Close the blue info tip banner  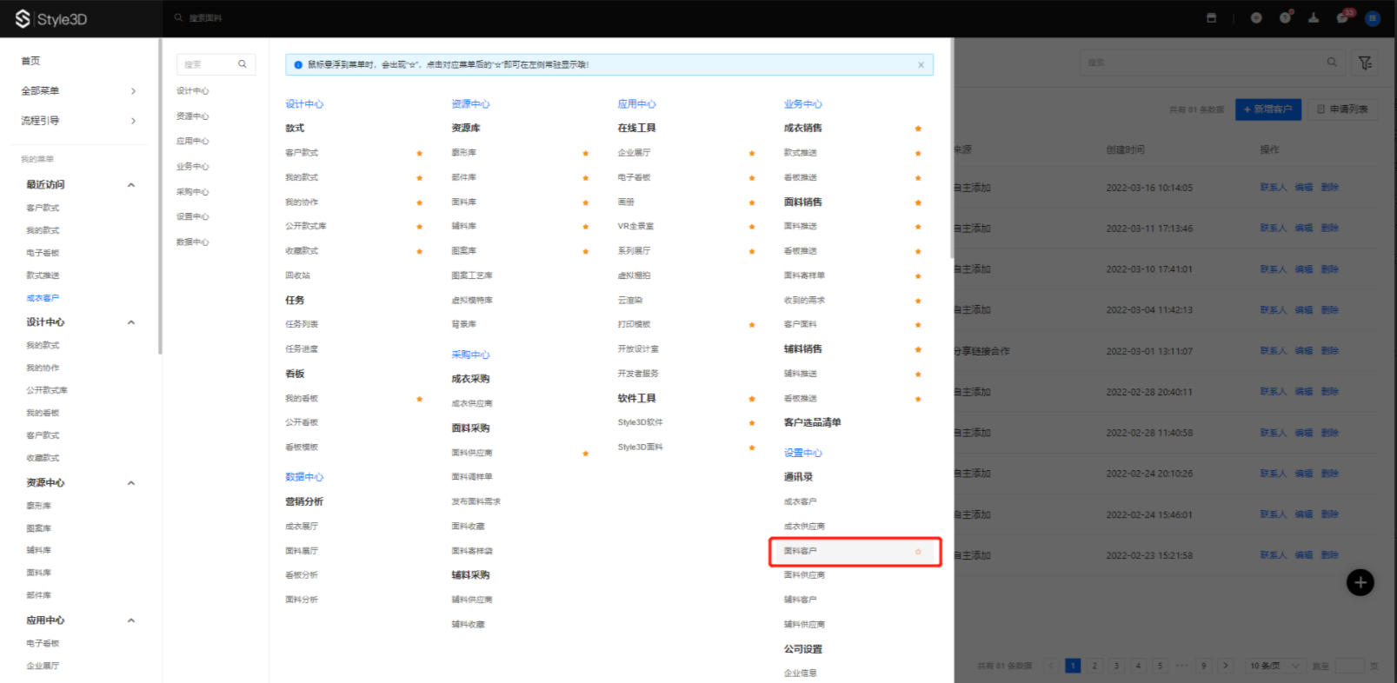pyautogui.click(x=921, y=65)
